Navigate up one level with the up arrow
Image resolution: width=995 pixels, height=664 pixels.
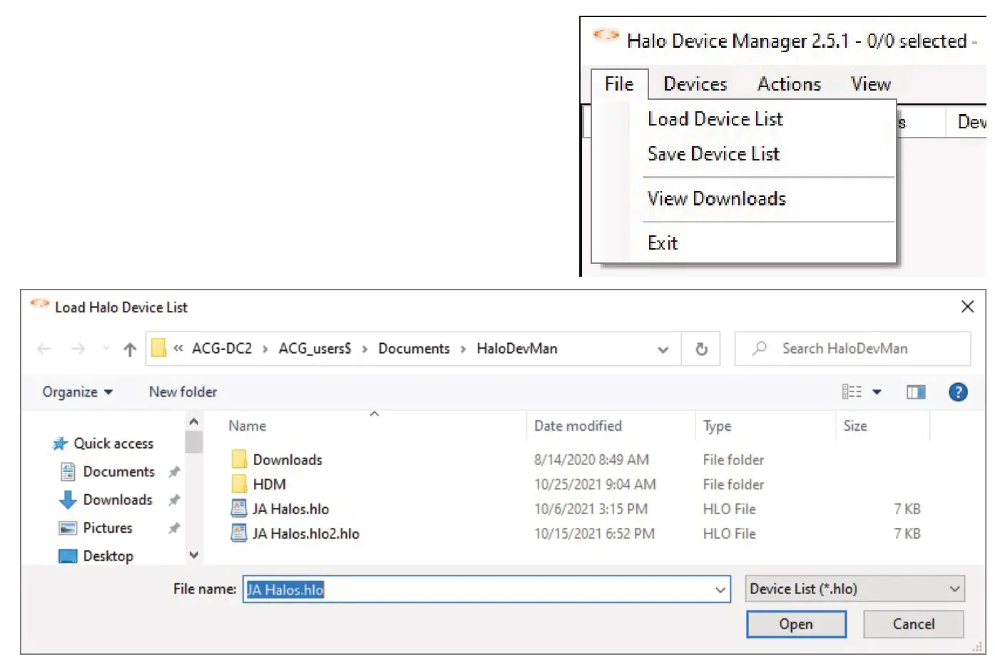[130, 349]
